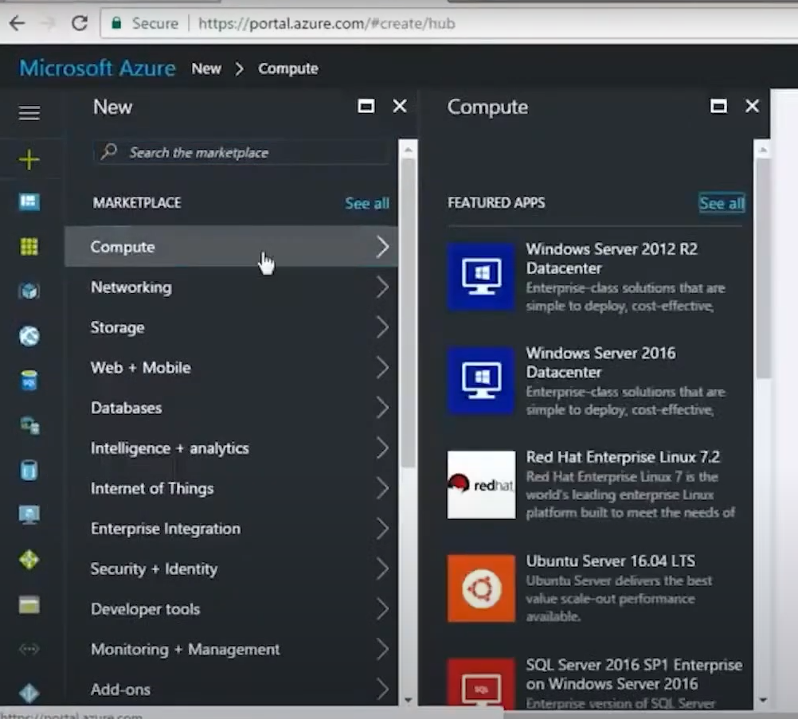Expand the Storage category chevron

[x=383, y=327]
